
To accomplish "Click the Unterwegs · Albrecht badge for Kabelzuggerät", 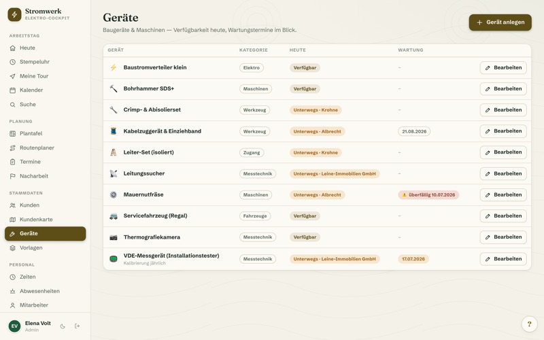I will [x=317, y=131].
